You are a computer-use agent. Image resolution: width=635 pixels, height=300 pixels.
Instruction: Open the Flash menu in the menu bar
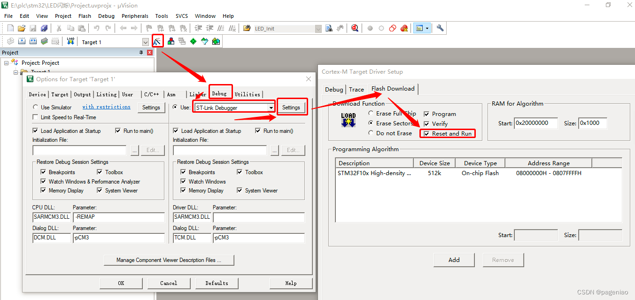[x=85, y=16]
